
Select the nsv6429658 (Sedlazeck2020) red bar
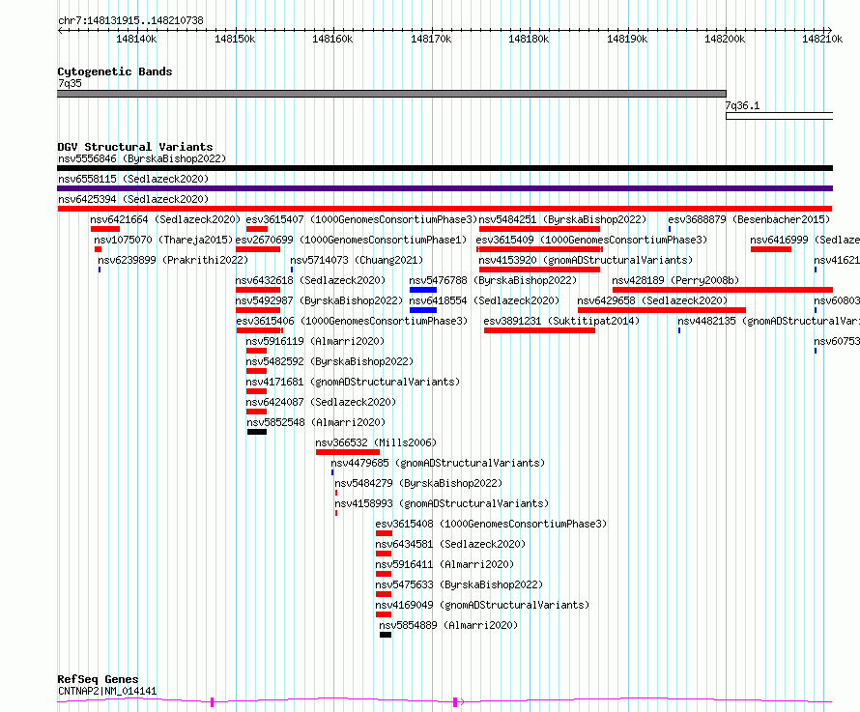(x=662, y=310)
